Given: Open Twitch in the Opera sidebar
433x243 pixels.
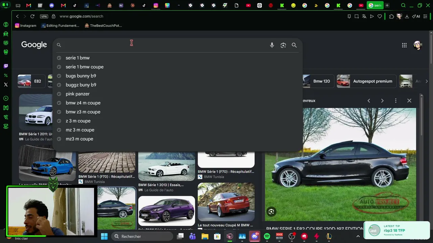Looking at the screenshot, I should tap(6, 66).
